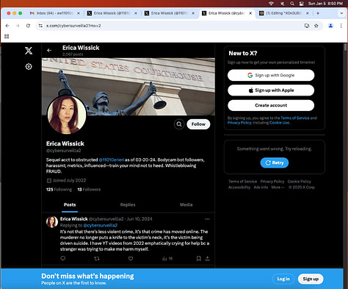This screenshot has height=289, width=348.
Task: Open the @11010erieri mention link in bio
Action: click(x=112, y=160)
